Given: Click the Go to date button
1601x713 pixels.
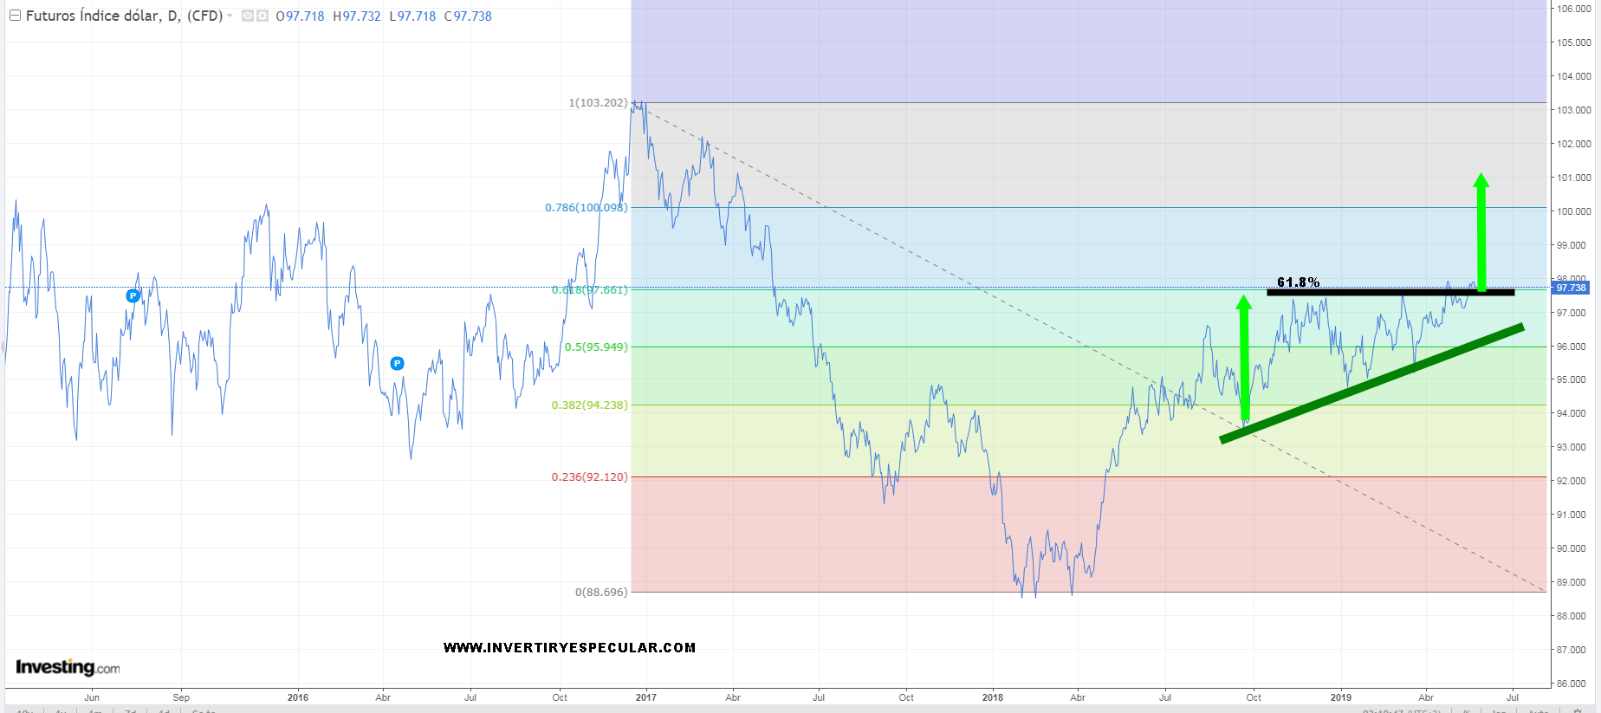Looking at the screenshot, I should pos(204,710).
